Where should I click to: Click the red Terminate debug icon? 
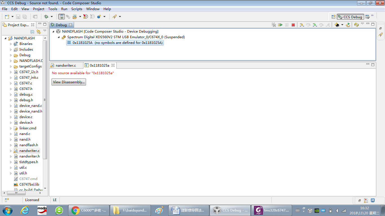pyautogui.click(x=293, y=25)
